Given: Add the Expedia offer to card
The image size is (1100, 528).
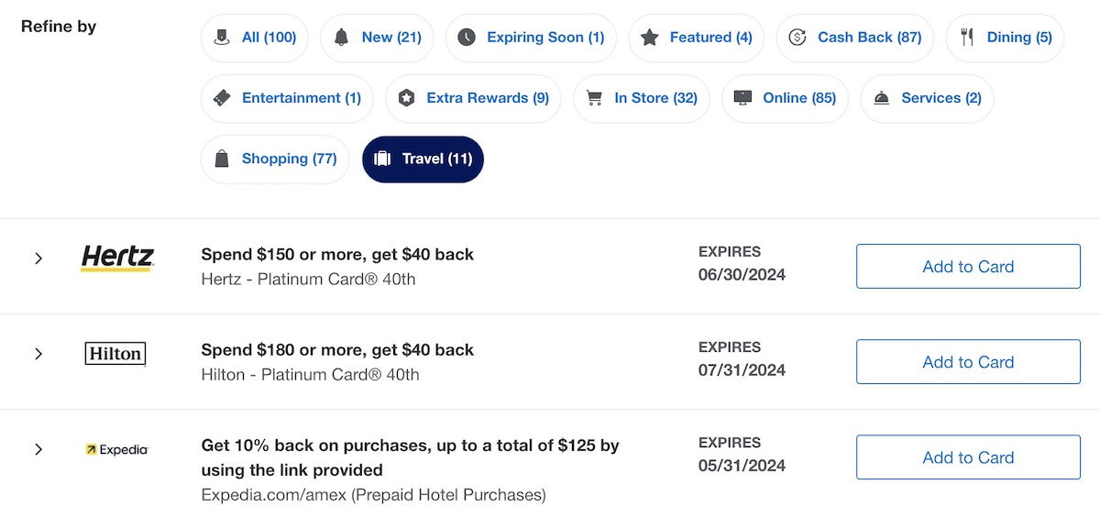Looking at the screenshot, I should [968, 457].
